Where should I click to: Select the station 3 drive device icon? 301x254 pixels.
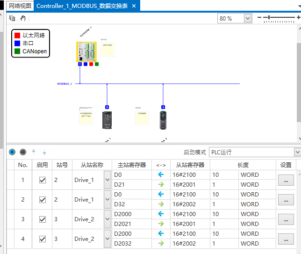(x=163, y=120)
